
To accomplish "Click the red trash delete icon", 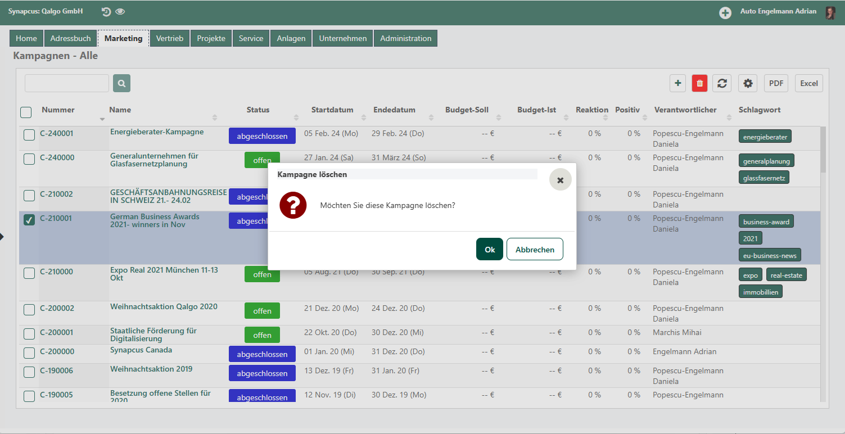I will point(699,83).
